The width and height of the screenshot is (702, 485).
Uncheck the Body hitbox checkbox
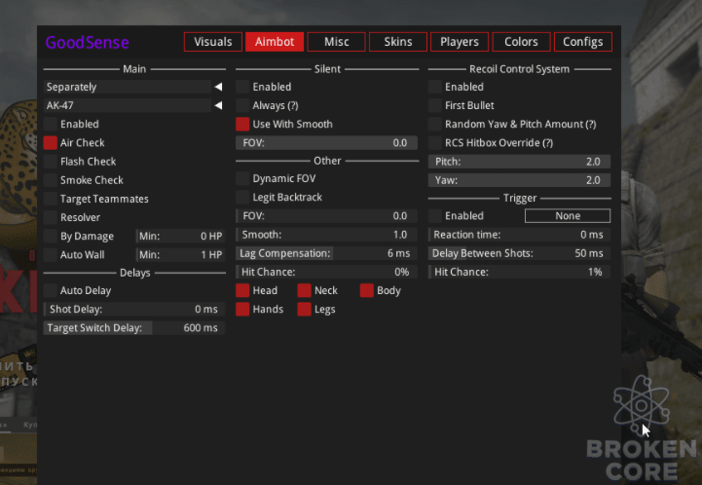pyautogui.click(x=367, y=290)
